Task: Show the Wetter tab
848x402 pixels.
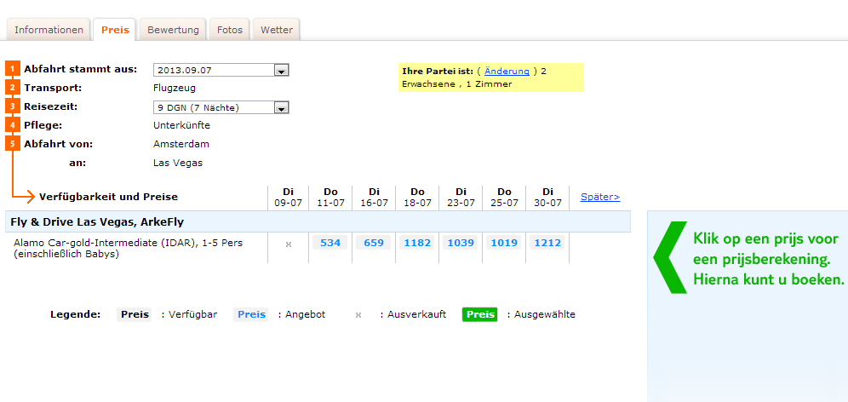Action: tap(277, 30)
